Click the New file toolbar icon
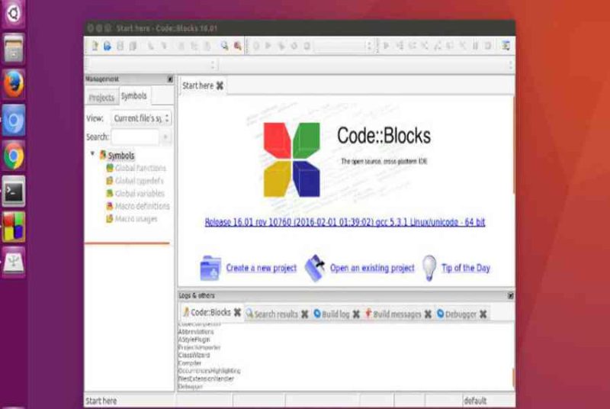The image size is (610, 409). [x=95, y=46]
